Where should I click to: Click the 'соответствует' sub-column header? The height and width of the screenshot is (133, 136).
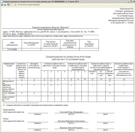92,74
